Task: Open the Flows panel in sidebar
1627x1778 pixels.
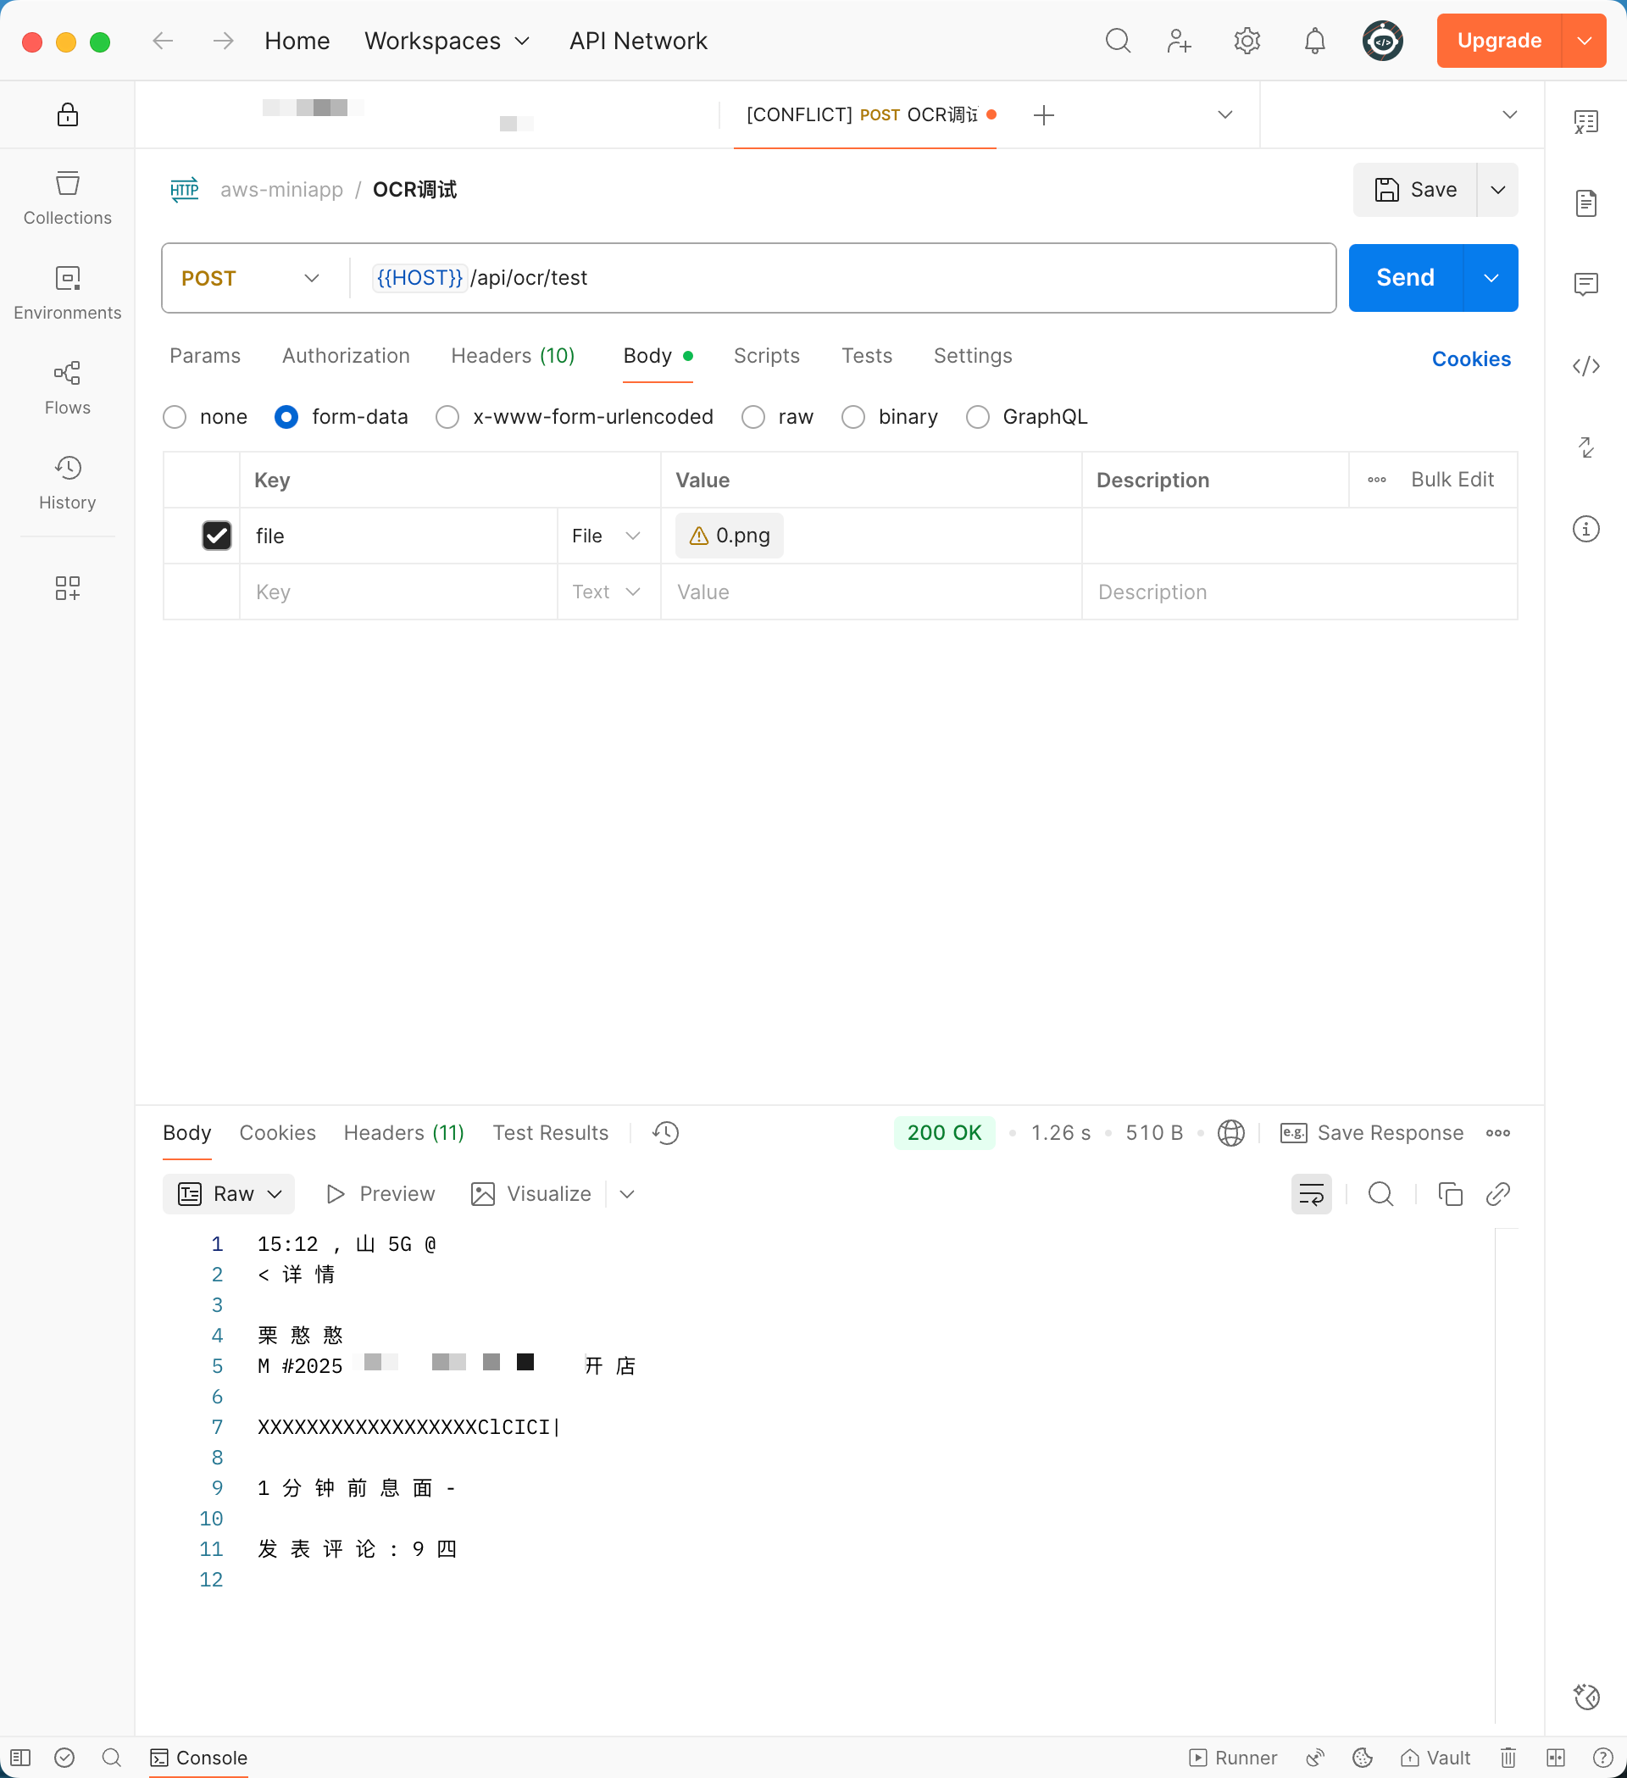Action: 67,386
